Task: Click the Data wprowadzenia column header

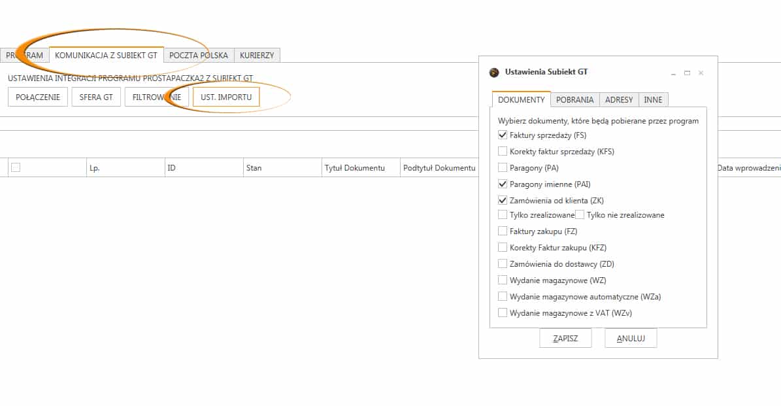Action: [x=748, y=168]
